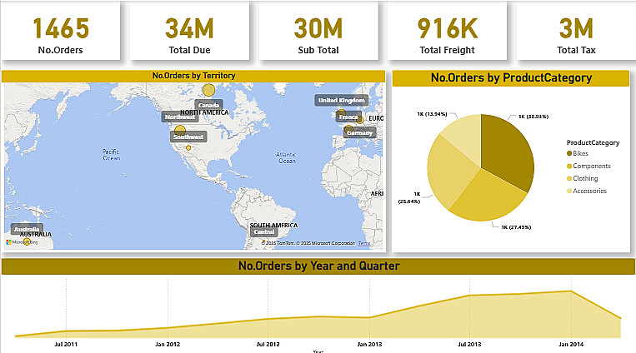Click the France territory label
636x353 pixels.
(348, 117)
